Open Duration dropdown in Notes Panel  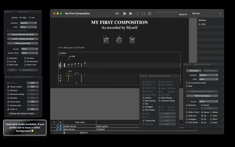point(28,23)
